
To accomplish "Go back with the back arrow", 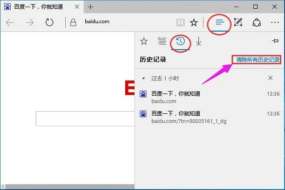I will point(10,23).
